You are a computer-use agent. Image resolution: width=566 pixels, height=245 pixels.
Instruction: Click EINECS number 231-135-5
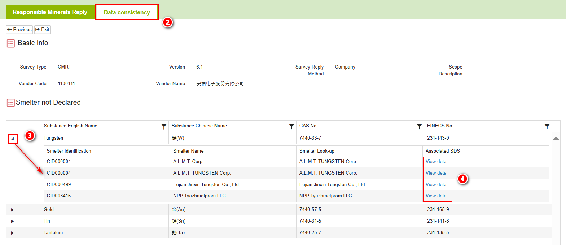click(x=438, y=233)
